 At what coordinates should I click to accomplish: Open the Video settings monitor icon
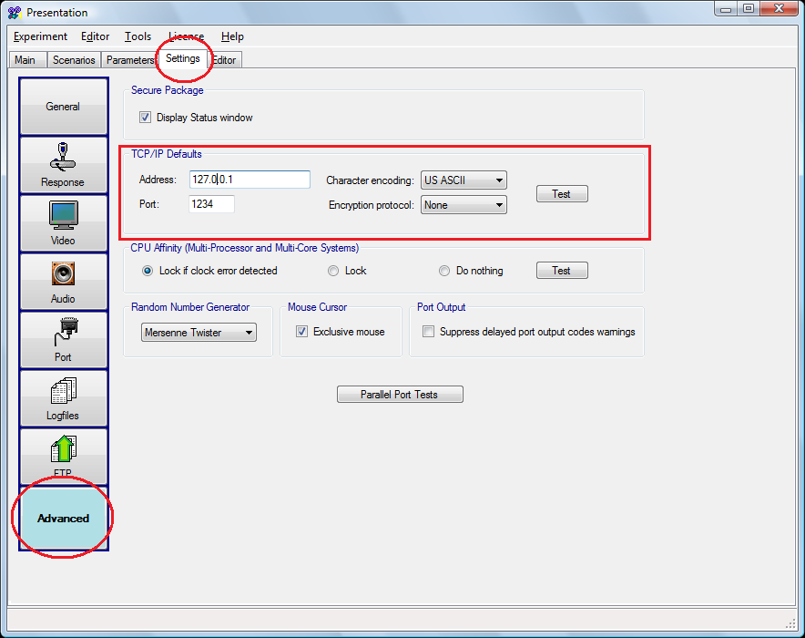click(63, 222)
